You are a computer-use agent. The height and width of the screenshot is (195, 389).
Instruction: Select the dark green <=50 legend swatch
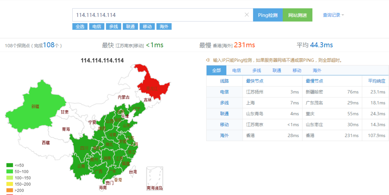point(10,165)
